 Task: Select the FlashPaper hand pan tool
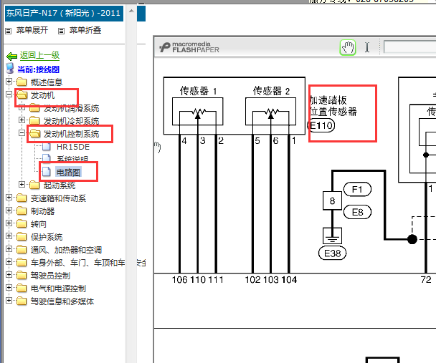(348, 47)
